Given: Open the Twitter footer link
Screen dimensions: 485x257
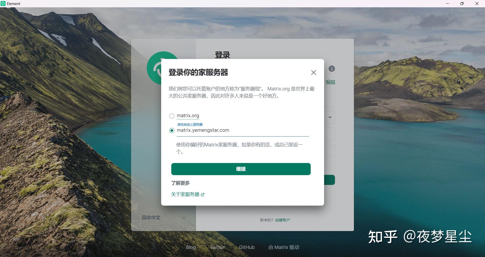Looking at the screenshot, I should pyautogui.click(x=217, y=247).
